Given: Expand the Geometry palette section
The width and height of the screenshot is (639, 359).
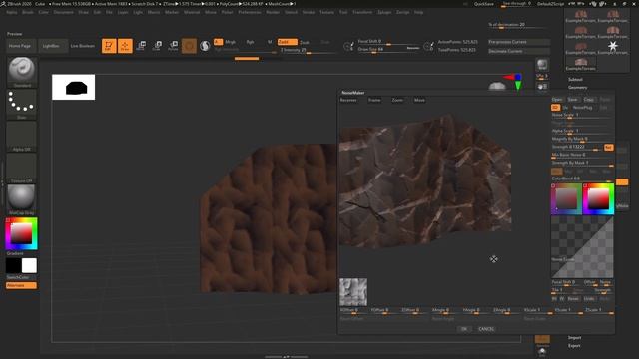Looking at the screenshot, I should tap(577, 87).
